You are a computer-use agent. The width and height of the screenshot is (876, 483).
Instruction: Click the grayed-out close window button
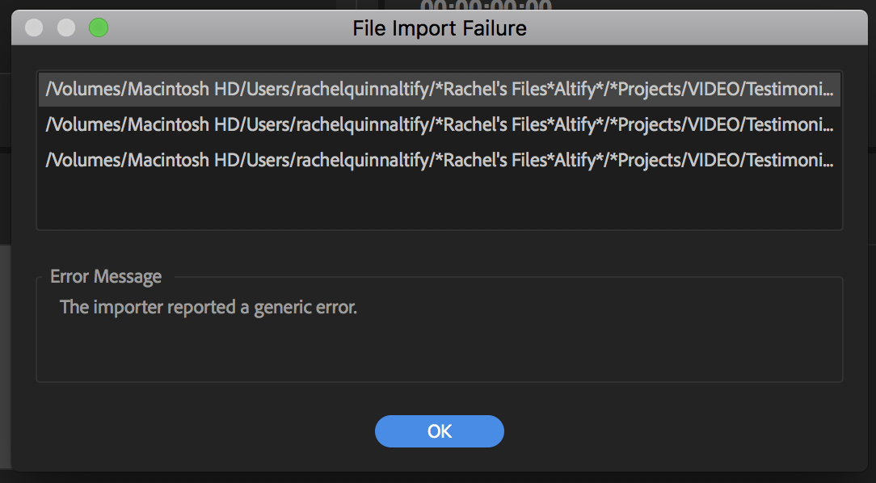(34, 28)
